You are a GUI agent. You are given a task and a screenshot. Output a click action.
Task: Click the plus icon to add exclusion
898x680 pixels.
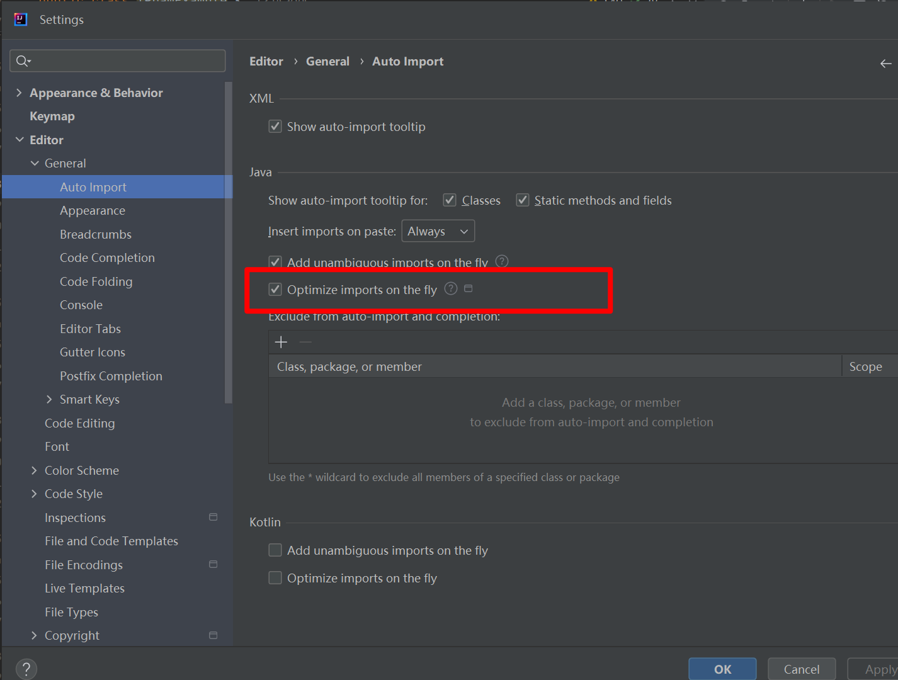click(281, 342)
